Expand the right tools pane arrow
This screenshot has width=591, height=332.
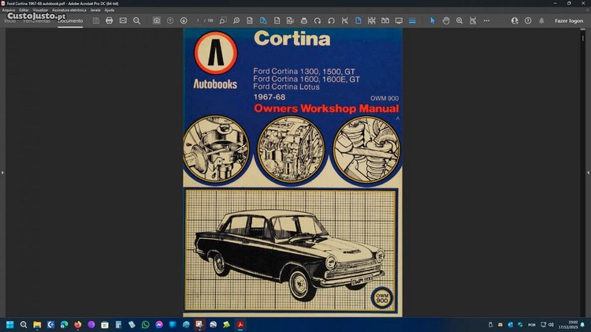pyautogui.click(x=588, y=172)
